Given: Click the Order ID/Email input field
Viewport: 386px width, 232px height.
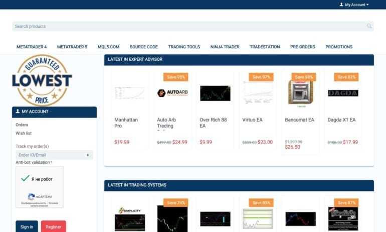Looking at the screenshot, I should (49, 155).
